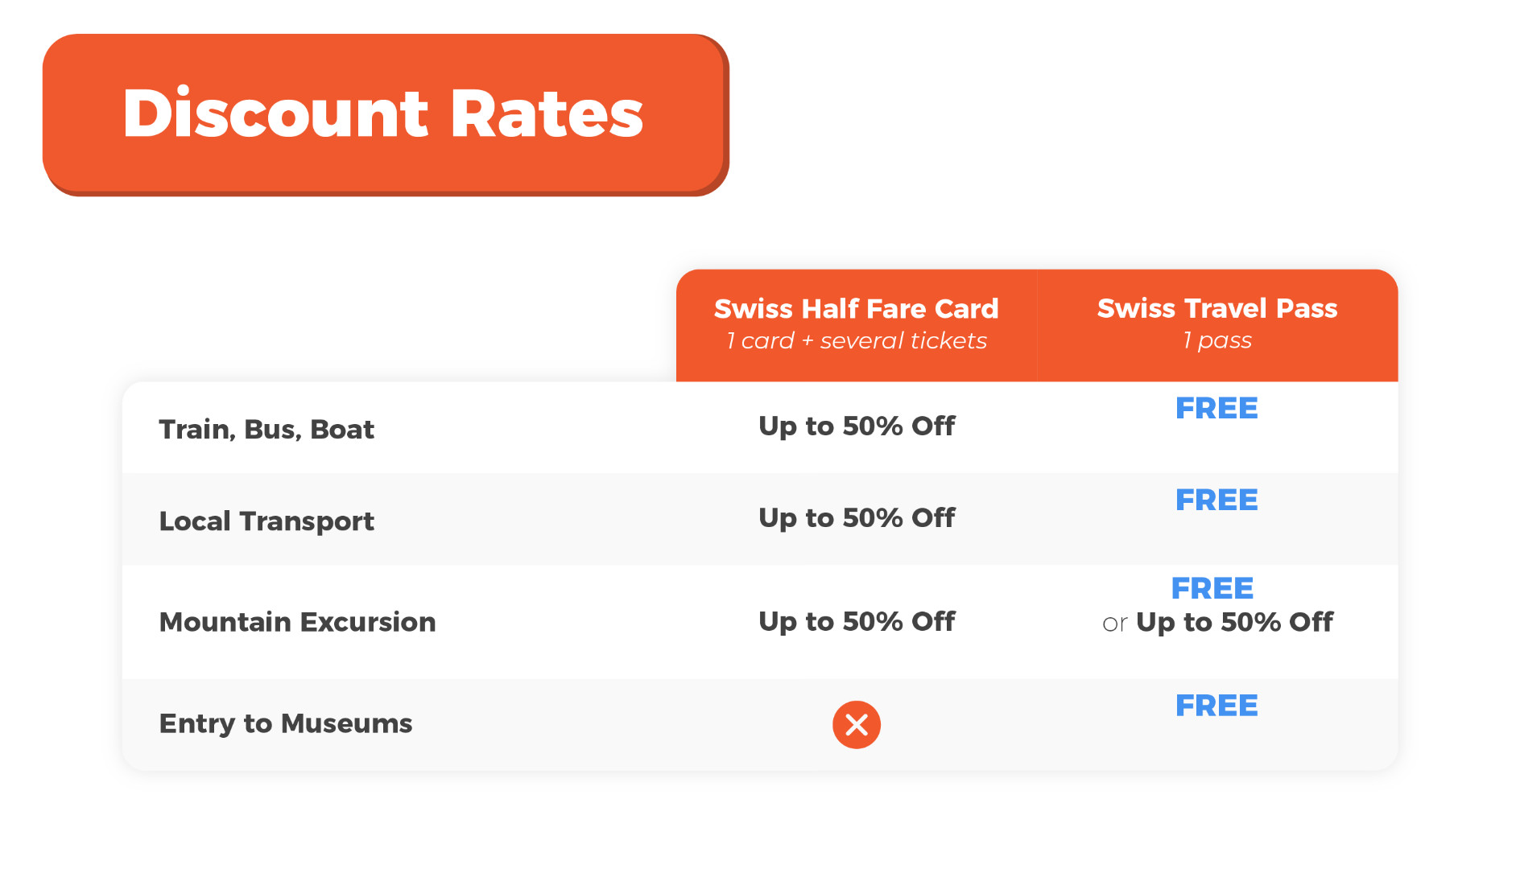Click the word "Rates" in the title

click(547, 113)
